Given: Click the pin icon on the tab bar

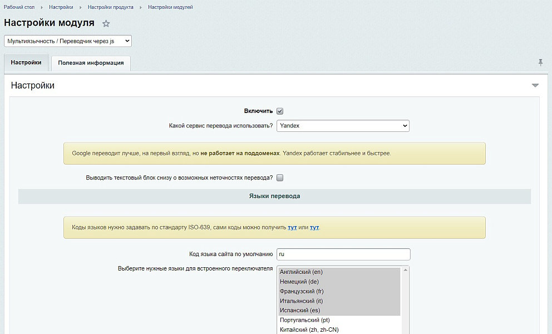Looking at the screenshot, I should point(540,62).
